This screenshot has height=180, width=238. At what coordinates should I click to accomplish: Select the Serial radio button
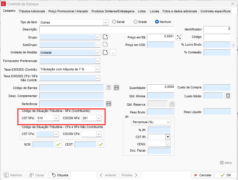pos(114,22)
